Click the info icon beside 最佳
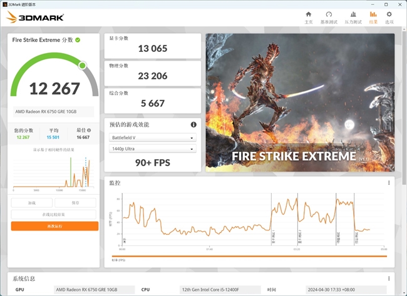This screenshot has height=296, width=407. 89,131
